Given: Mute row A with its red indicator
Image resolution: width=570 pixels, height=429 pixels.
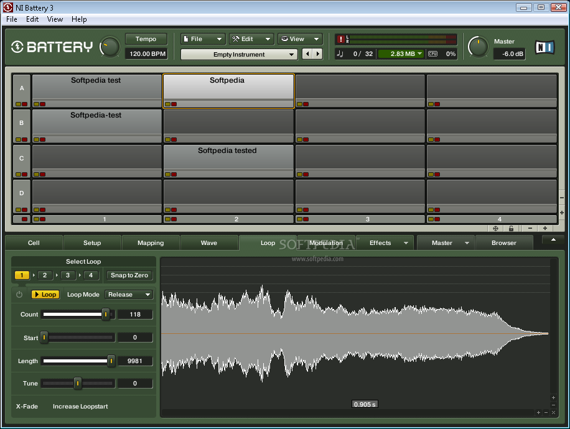Looking at the screenshot, I should 25,104.
